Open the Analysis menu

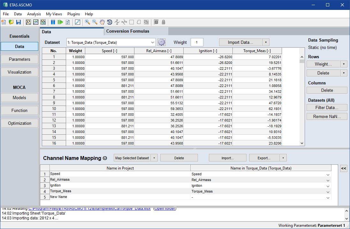[34, 14]
